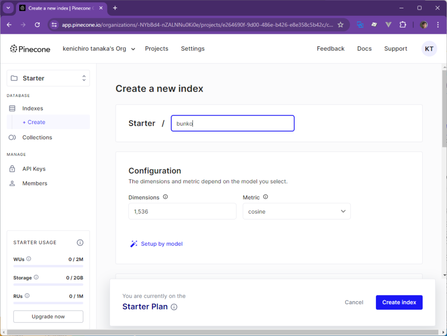
Task: Click the WUs usage progress bar
Action: pos(48,266)
